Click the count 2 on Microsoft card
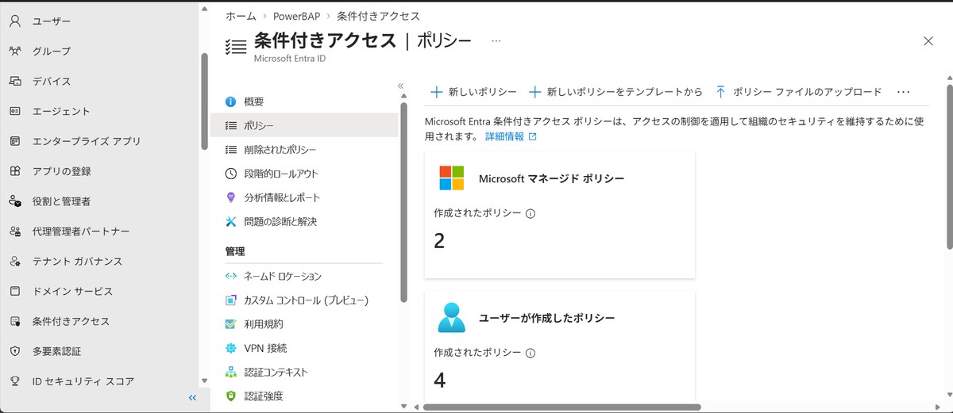 click(x=440, y=241)
